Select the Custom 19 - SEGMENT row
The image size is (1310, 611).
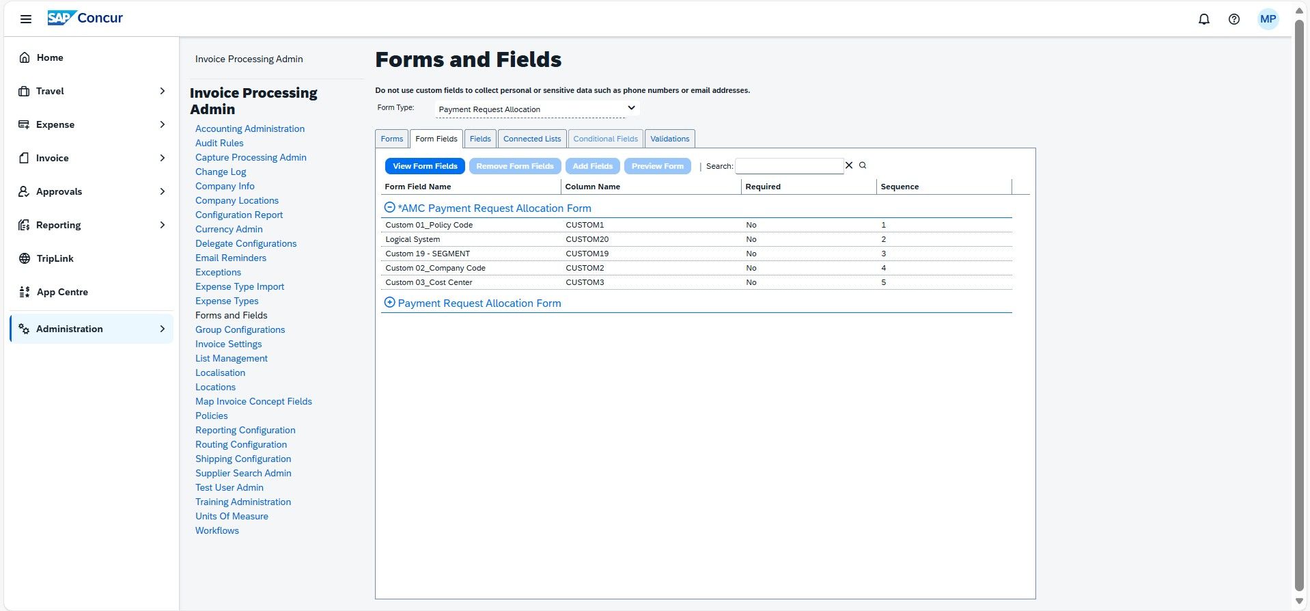pyautogui.click(x=697, y=254)
